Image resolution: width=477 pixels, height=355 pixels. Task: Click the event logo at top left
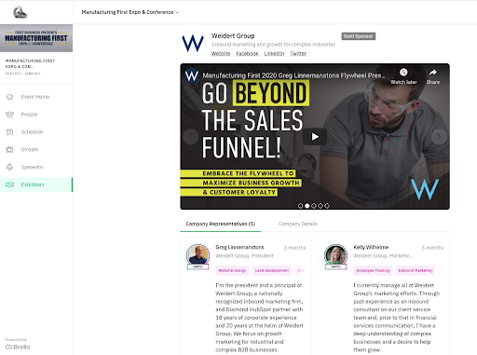click(x=20, y=12)
